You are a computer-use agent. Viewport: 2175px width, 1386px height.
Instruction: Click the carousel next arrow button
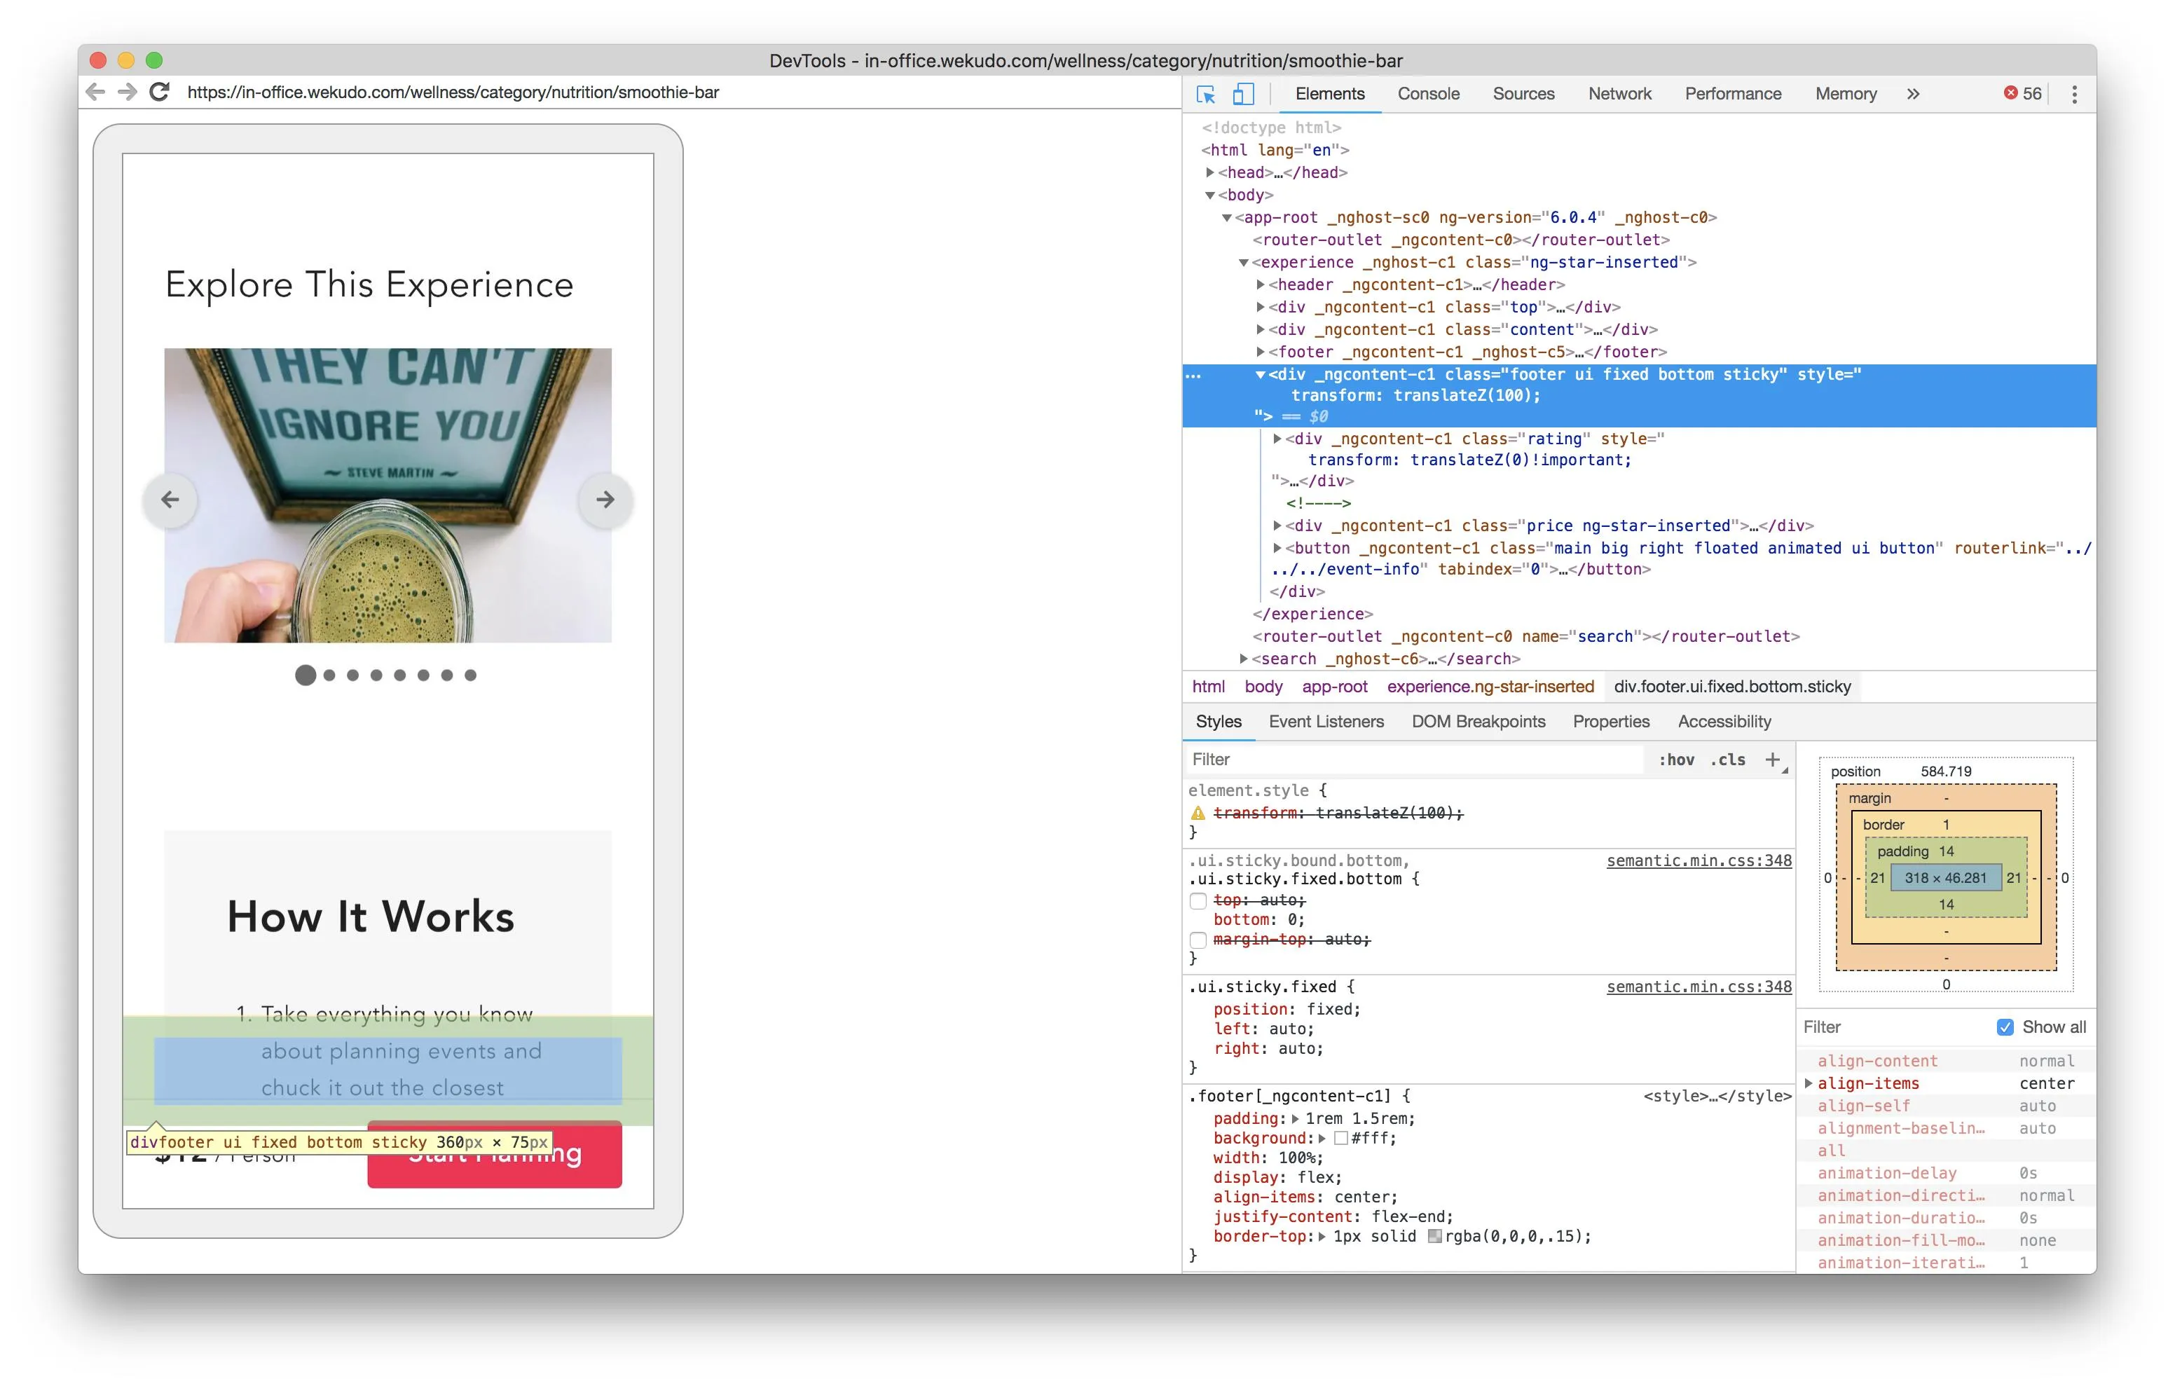605,500
